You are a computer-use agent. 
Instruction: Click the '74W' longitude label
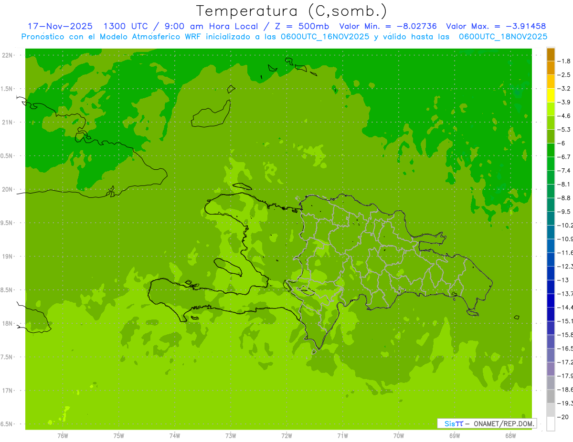tap(175, 436)
